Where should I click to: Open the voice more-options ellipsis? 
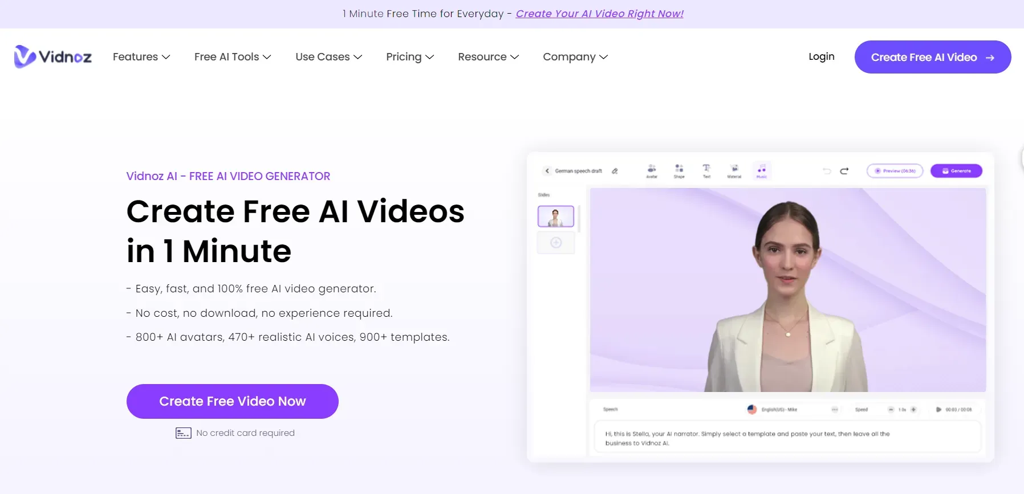(835, 410)
